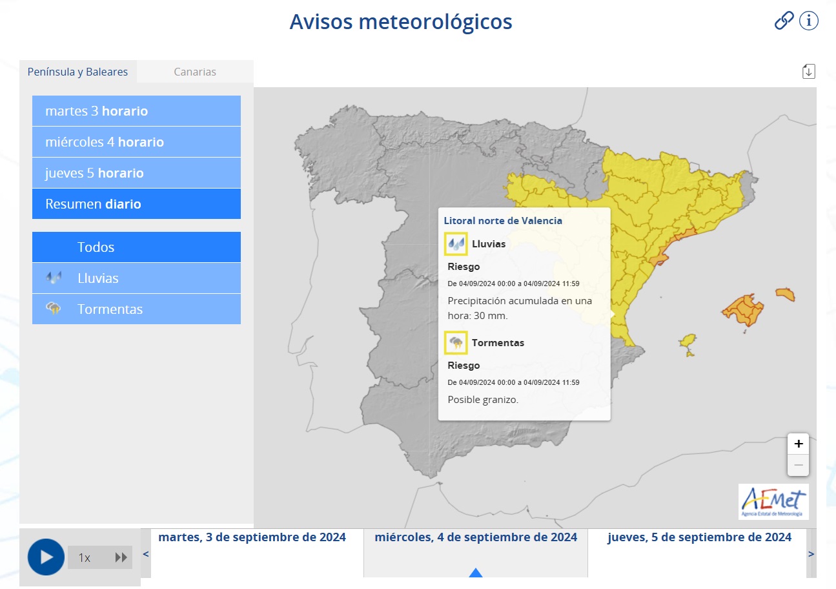Click the fast-forward speed arrows
Image resolution: width=836 pixels, height=589 pixels.
tap(121, 557)
